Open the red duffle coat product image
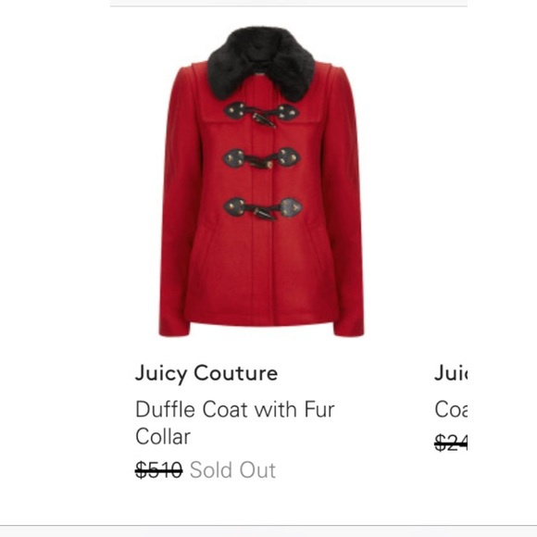Image resolution: width=537 pixels, height=537 pixels. 261,181
